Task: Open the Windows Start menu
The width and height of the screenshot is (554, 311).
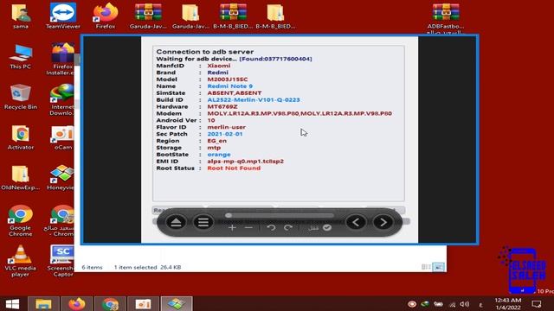Action: click(x=12, y=304)
